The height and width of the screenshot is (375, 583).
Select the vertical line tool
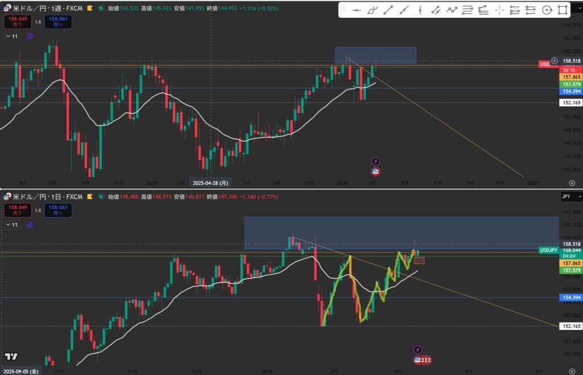tap(420, 10)
